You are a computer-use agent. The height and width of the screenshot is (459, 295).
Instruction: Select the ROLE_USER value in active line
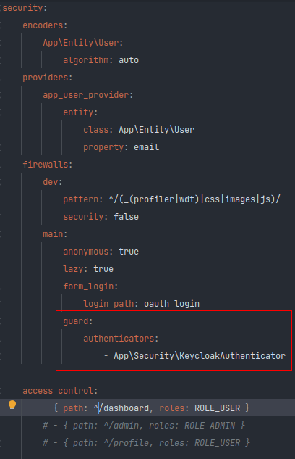click(217, 408)
